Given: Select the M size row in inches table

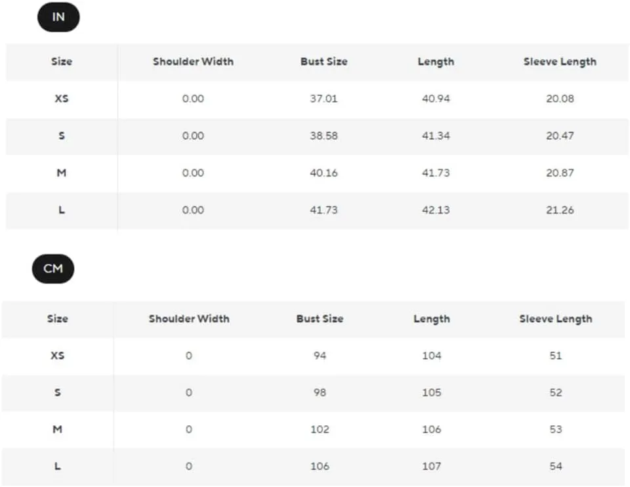Looking at the screenshot, I should point(317,173).
